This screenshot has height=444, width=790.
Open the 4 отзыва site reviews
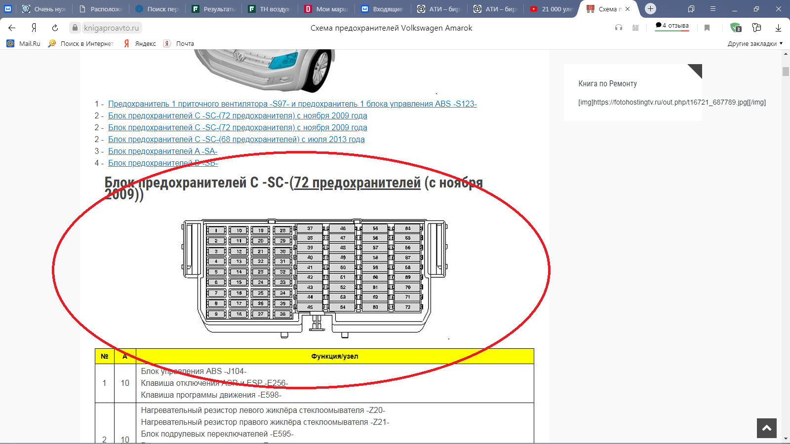672,26
